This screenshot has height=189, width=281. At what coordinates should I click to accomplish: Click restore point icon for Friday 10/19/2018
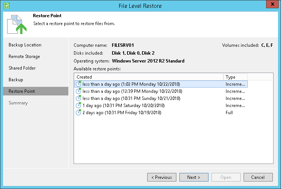[78, 112]
